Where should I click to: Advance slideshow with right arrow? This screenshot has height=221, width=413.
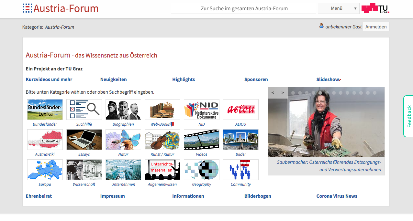click(x=283, y=93)
